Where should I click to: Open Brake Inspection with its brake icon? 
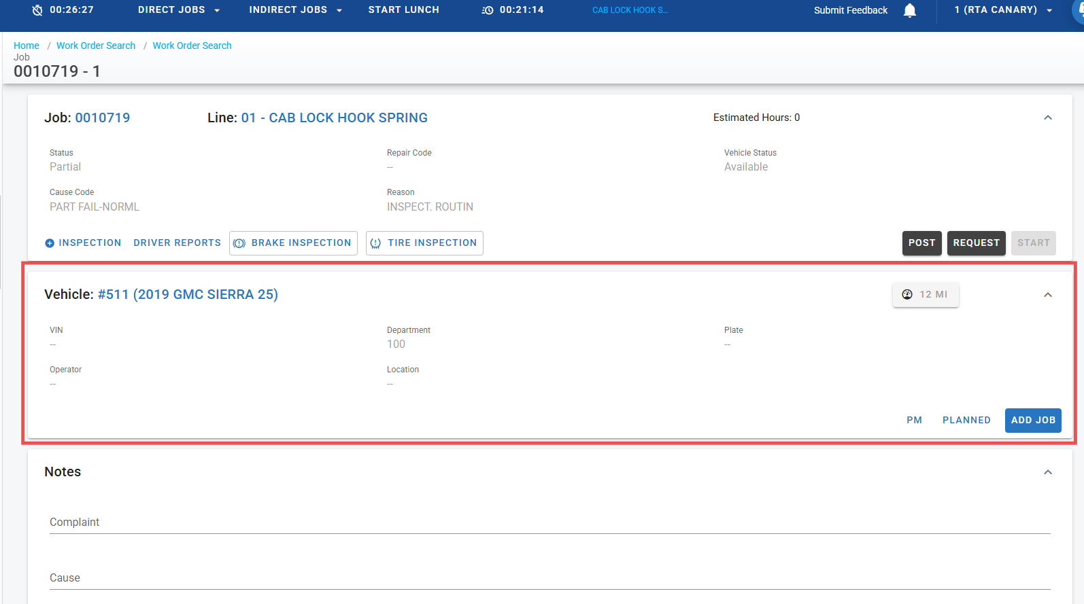239,243
